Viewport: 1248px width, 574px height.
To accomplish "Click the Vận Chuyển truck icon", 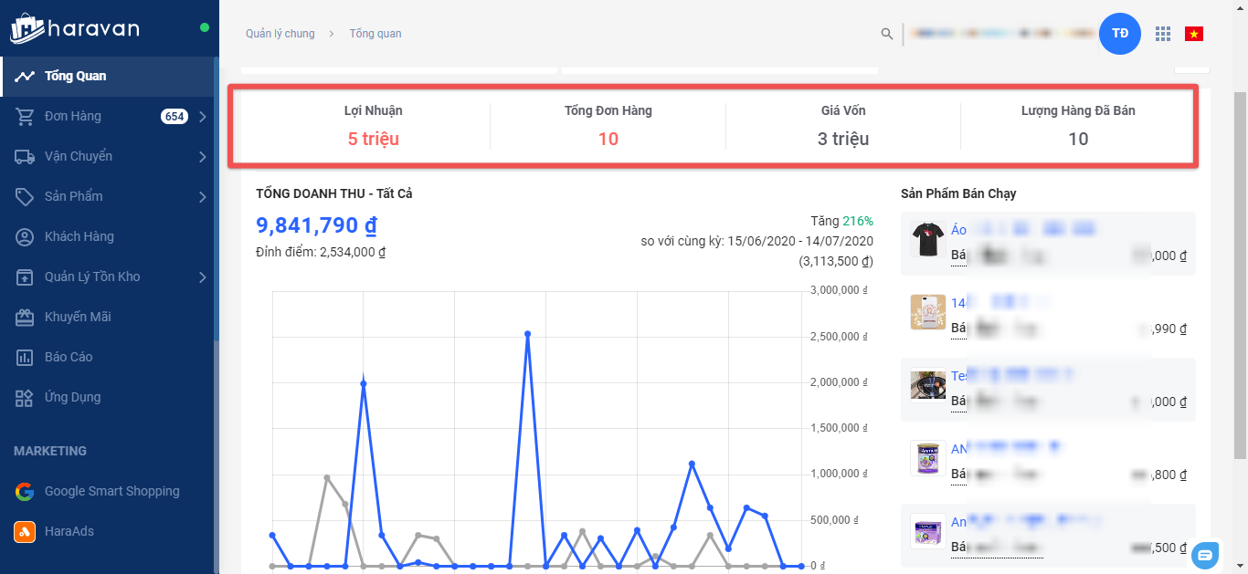I will [25, 157].
